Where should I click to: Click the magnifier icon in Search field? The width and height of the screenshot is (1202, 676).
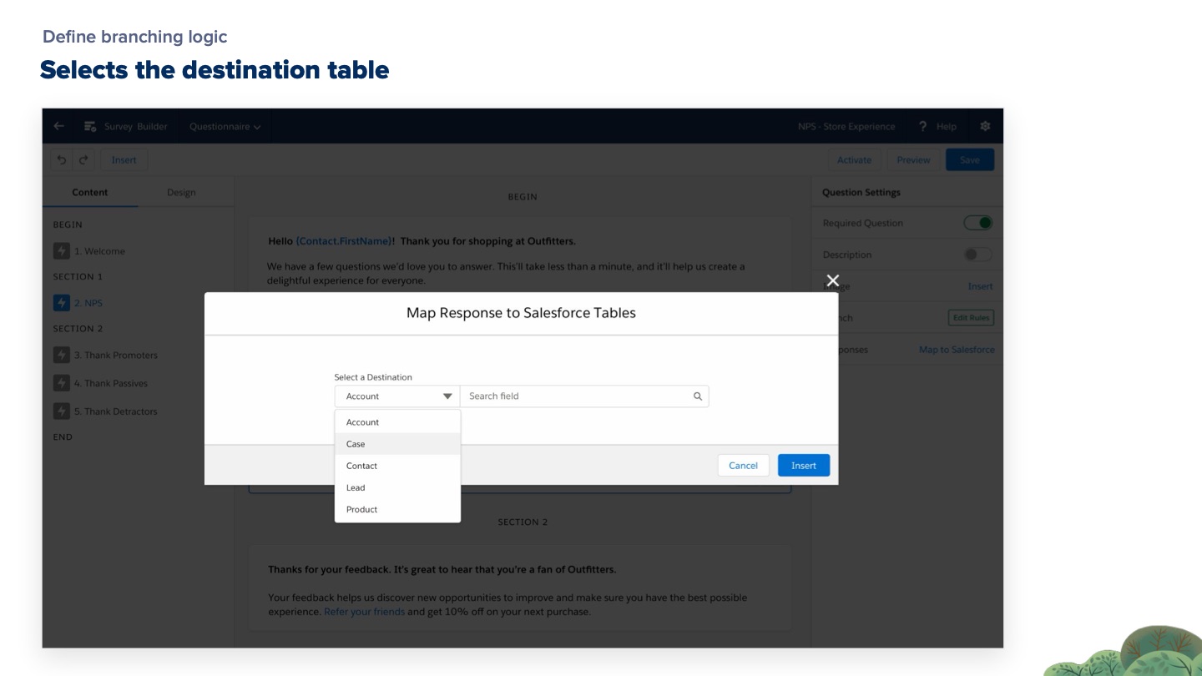698,396
